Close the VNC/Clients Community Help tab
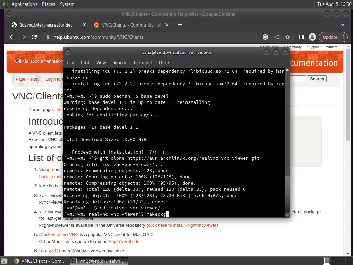Viewport: 353px width, 265px height. click(167, 25)
